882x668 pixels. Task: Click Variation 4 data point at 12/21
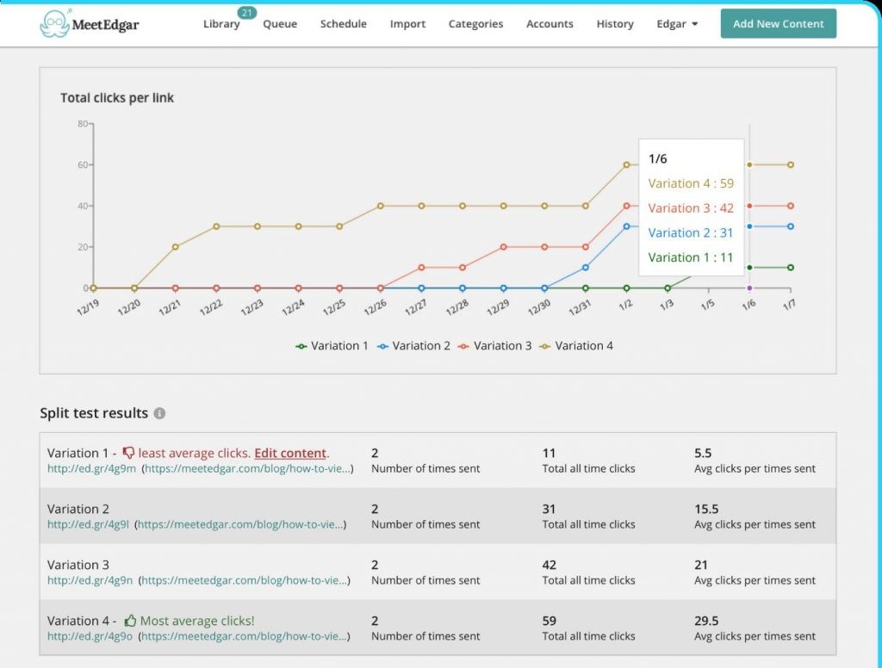pos(176,247)
